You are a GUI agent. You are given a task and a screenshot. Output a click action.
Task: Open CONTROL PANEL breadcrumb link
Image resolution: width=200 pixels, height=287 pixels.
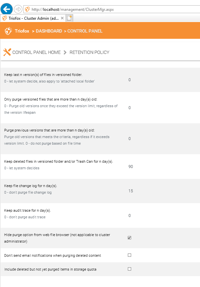pyautogui.click(x=85, y=31)
